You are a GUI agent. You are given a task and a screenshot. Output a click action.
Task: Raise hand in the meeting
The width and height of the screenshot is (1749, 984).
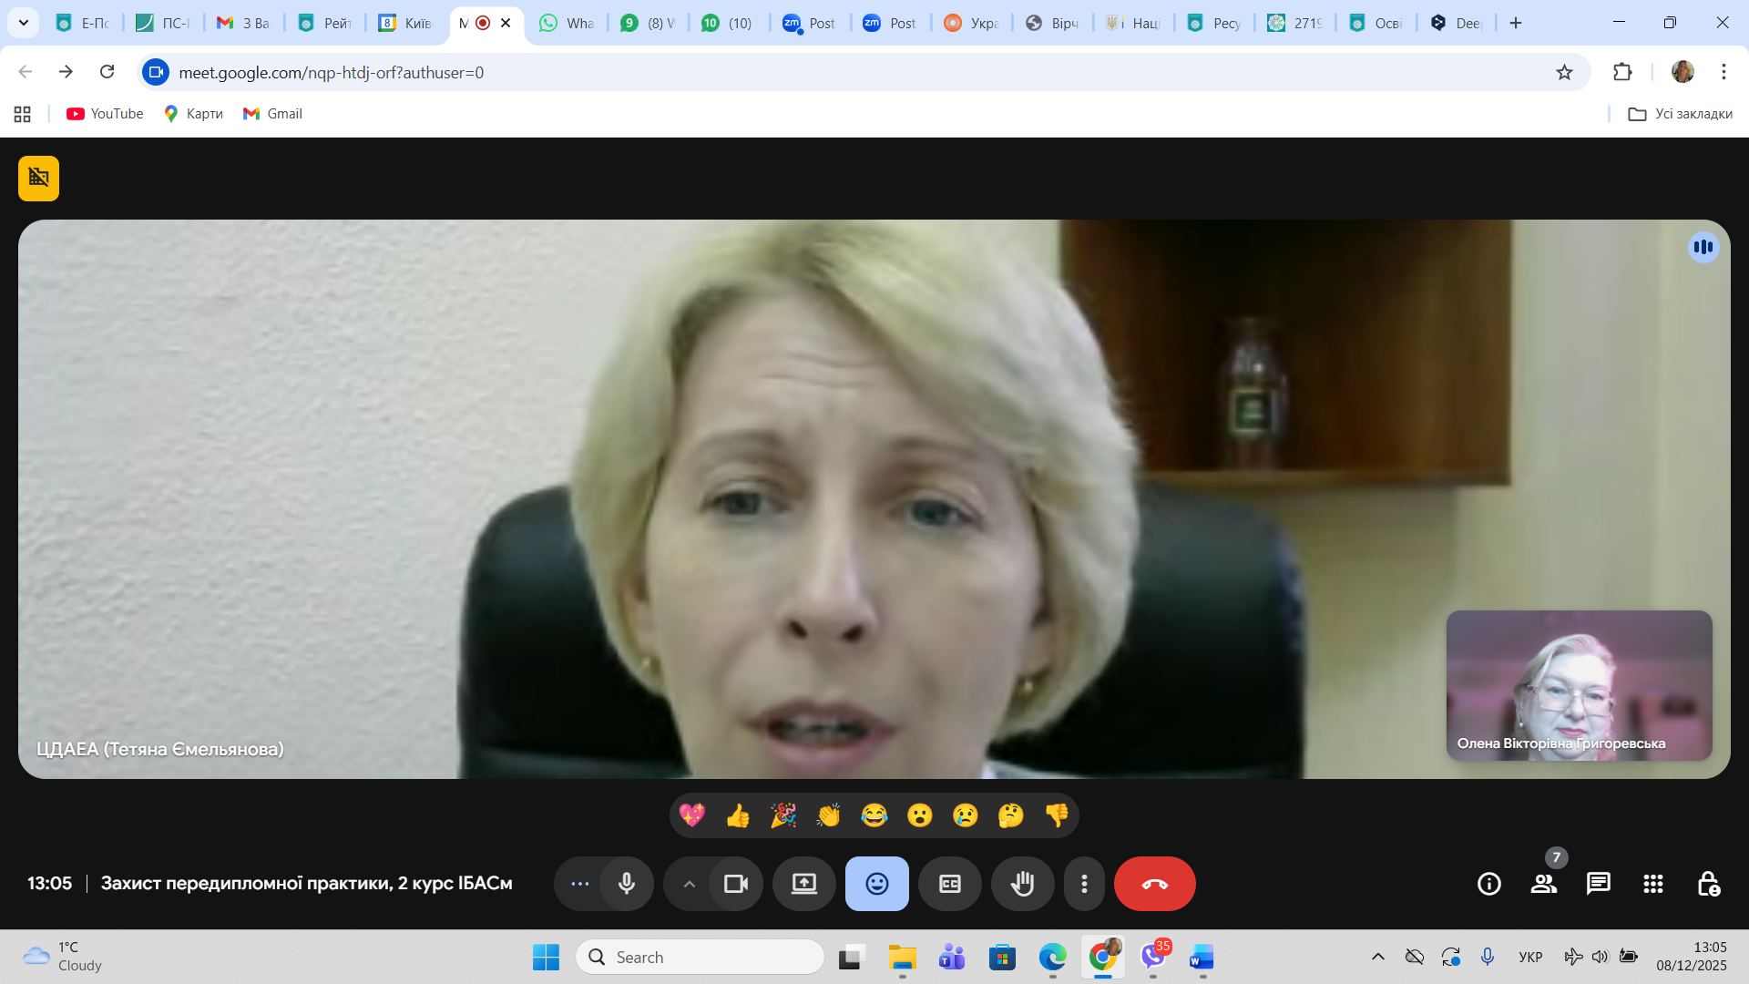pos(1022,884)
